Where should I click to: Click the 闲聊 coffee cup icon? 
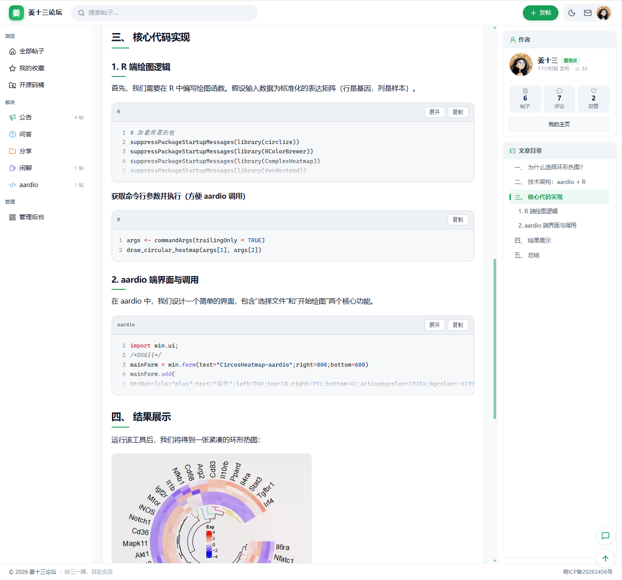tap(12, 168)
